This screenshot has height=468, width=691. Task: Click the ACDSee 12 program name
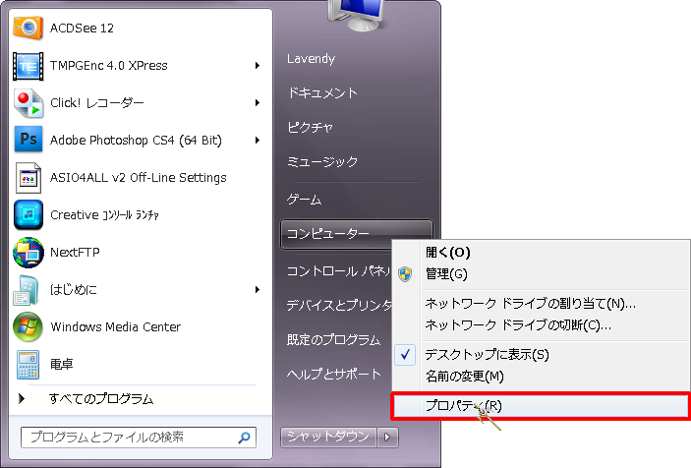82,29
